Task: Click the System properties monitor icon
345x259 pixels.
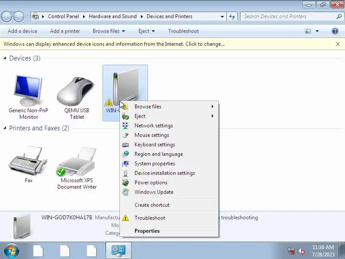Action: coord(125,164)
